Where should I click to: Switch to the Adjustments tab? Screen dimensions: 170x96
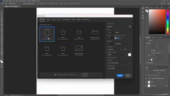[154, 37]
